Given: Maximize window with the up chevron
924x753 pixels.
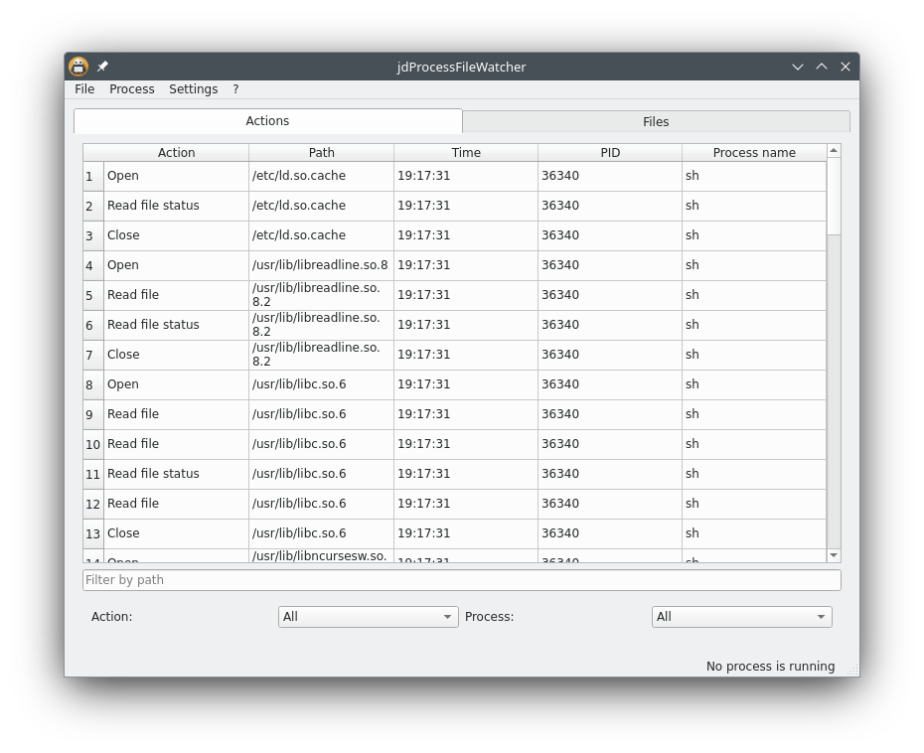Looking at the screenshot, I should pyautogui.click(x=822, y=67).
